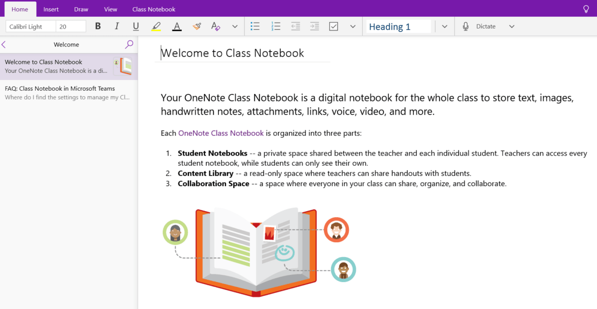Image resolution: width=597 pixels, height=309 pixels.
Task: Increase the paragraph indent
Action: pyautogui.click(x=314, y=26)
